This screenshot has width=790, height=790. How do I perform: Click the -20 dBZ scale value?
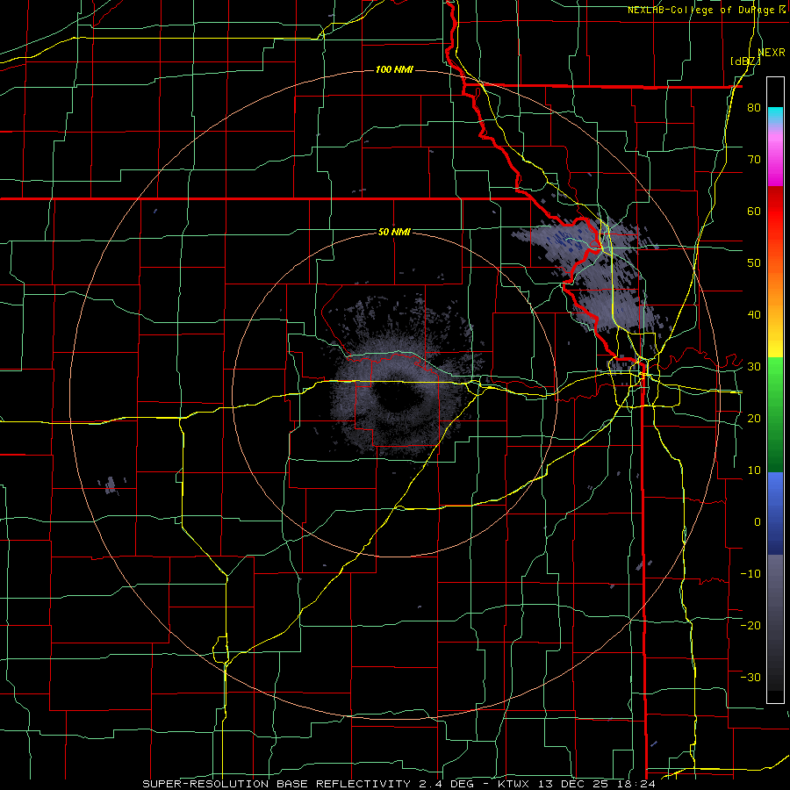pyautogui.click(x=750, y=625)
